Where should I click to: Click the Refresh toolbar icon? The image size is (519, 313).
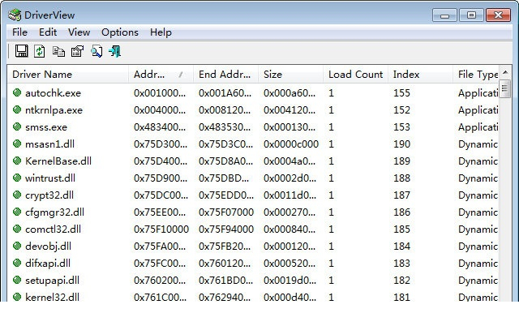(40, 51)
